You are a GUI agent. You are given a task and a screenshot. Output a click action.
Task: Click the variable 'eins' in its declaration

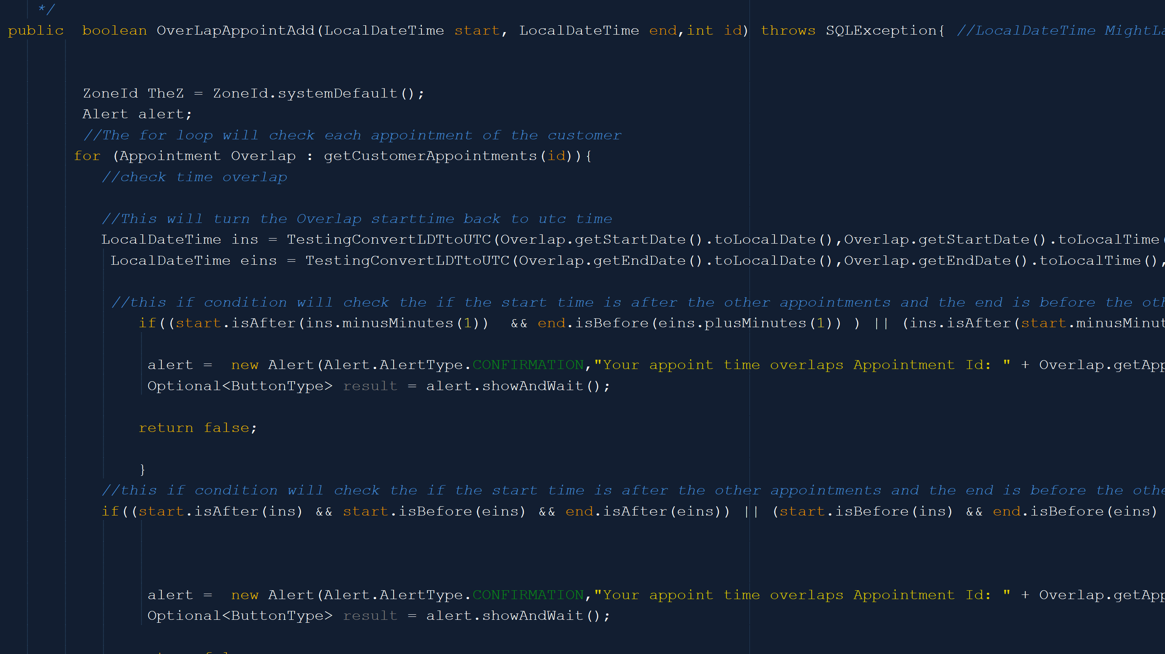click(258, 261)
